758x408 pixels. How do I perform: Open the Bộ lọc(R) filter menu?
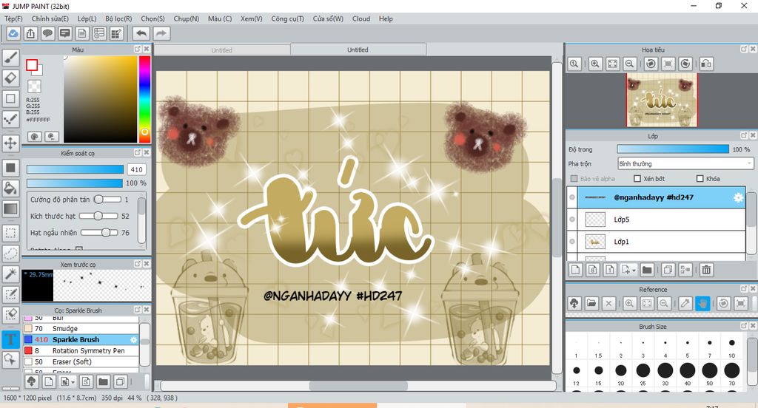click(x=118, y=18)
